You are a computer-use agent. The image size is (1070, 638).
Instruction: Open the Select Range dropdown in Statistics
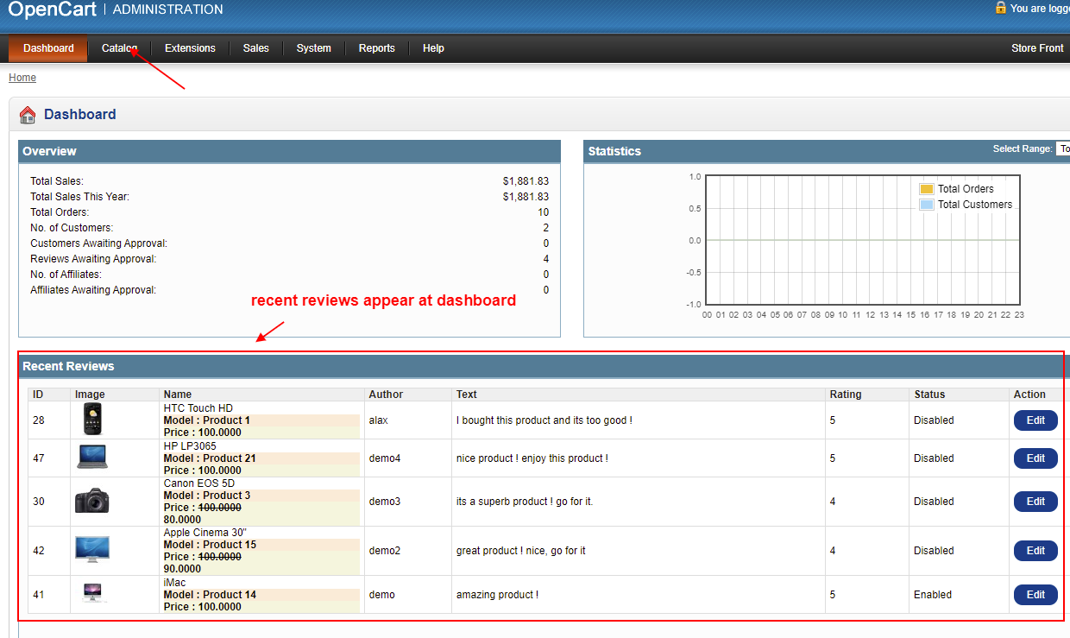(1064, 148)
